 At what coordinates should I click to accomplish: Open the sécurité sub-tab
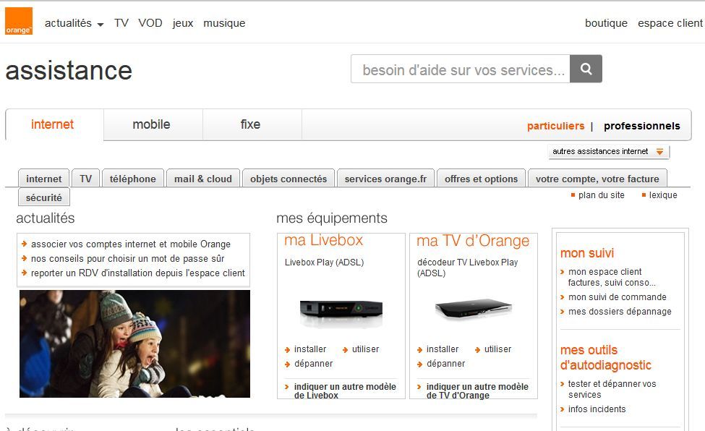click(43, 197)
